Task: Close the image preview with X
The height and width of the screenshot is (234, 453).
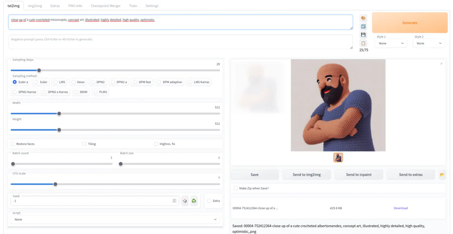Action: pyautogui.click(x=441, y=64)
